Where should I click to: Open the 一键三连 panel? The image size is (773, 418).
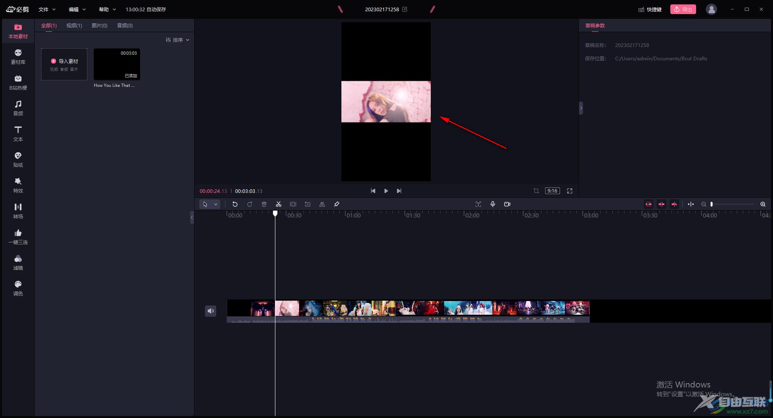(18, 237)
